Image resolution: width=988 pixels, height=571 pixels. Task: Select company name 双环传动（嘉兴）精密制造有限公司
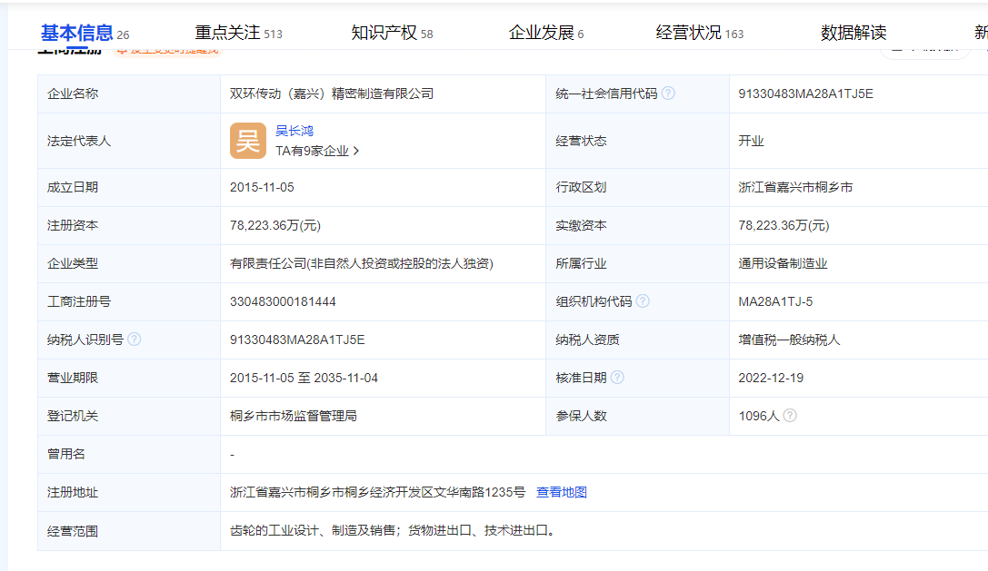point(332,94)
